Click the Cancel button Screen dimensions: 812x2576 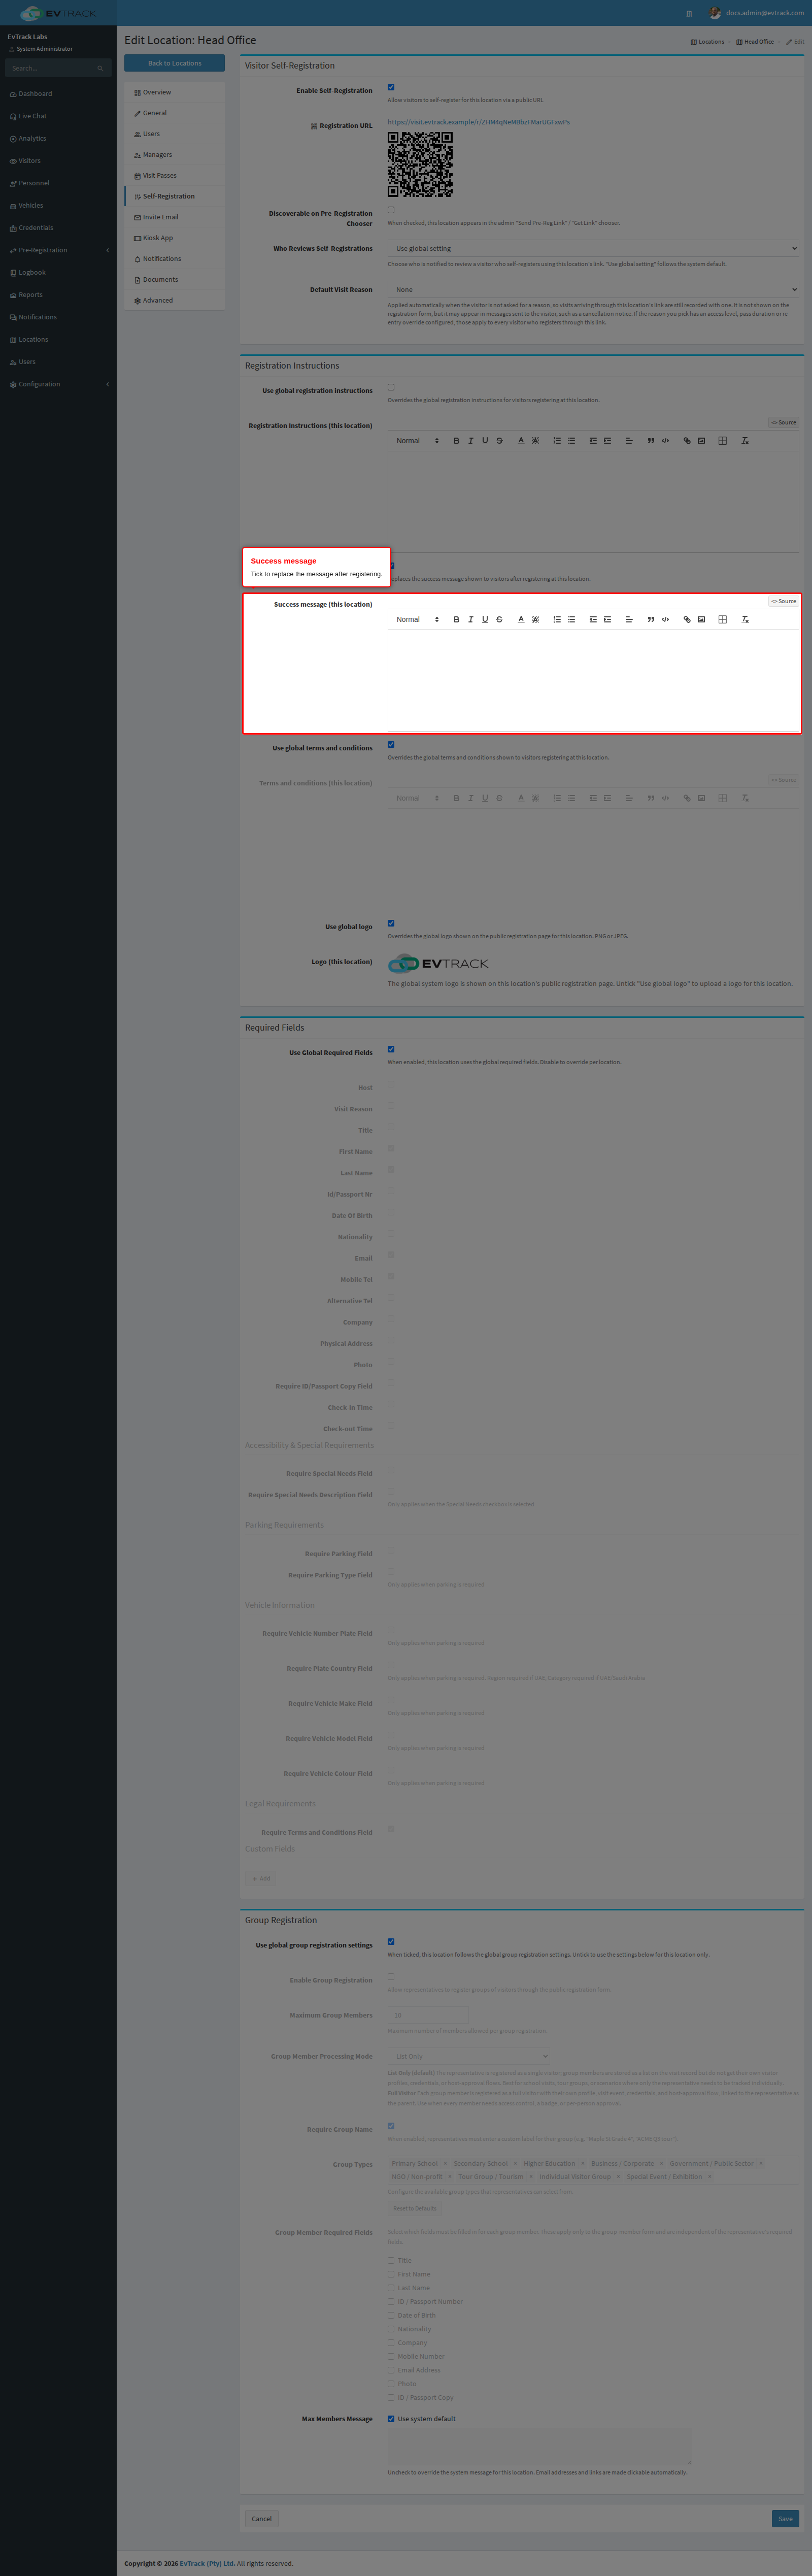tap(262, 2519)
